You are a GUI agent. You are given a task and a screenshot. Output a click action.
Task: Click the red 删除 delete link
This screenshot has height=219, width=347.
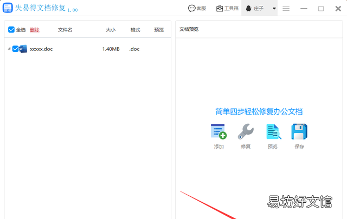coord(35,30)
